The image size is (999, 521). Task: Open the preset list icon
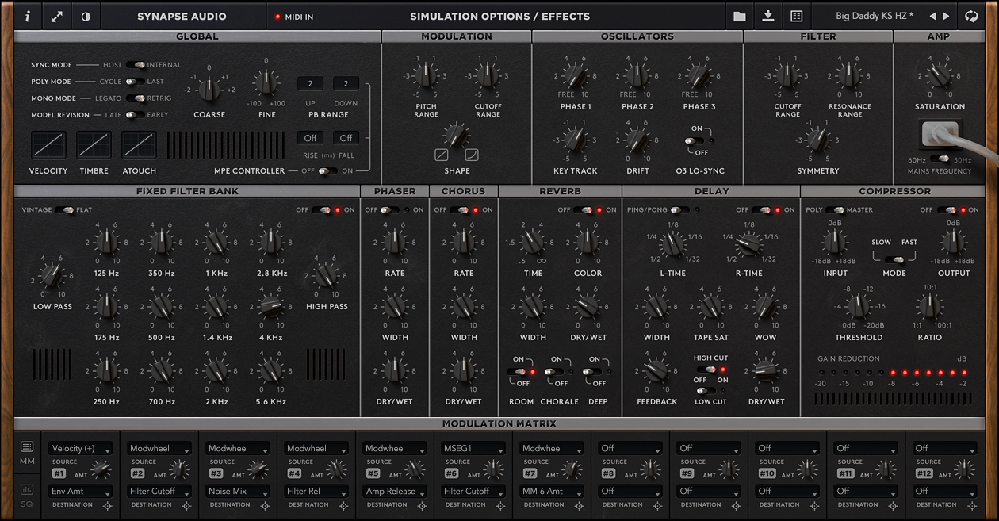[x=797, y=16]
